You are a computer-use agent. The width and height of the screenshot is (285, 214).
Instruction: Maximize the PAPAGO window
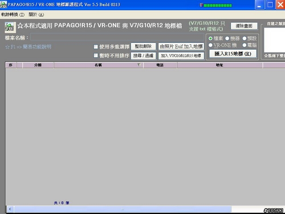(270, 4)
